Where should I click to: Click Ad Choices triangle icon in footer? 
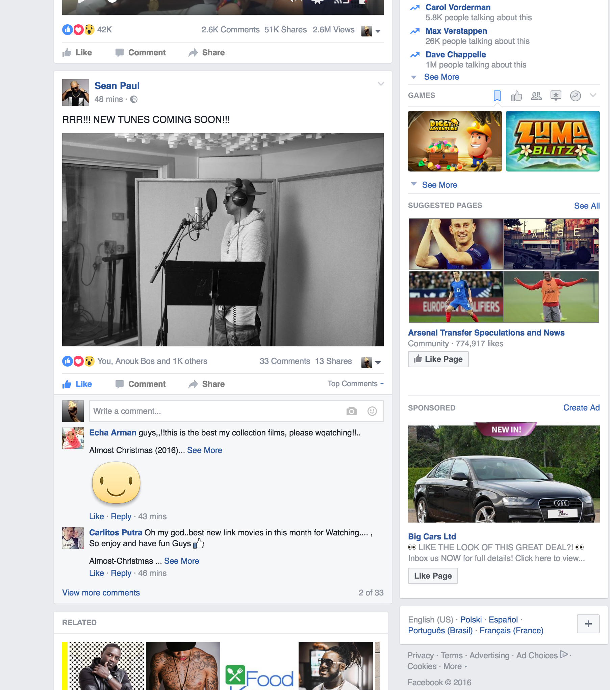pyautogui.click(x=563, y=655)
